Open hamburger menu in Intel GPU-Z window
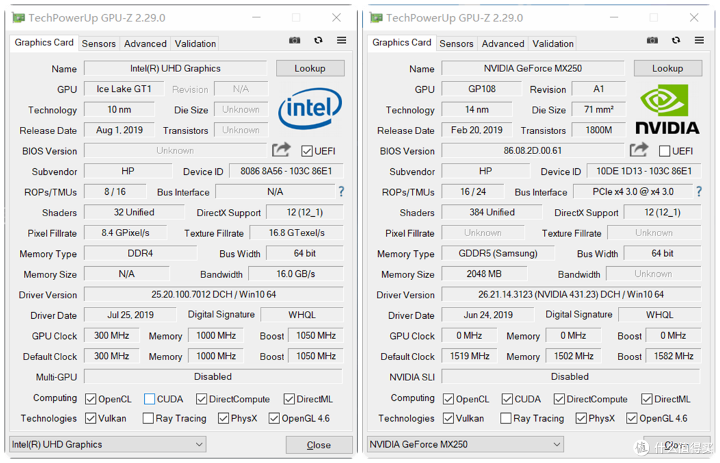The image size is (720, 463). point(341,41)
